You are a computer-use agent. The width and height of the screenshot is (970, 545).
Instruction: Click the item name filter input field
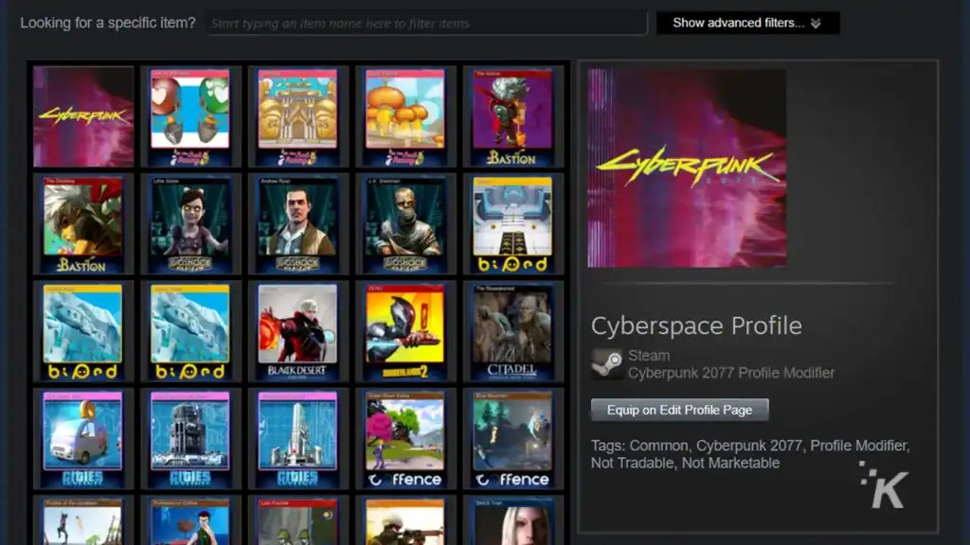426,23
